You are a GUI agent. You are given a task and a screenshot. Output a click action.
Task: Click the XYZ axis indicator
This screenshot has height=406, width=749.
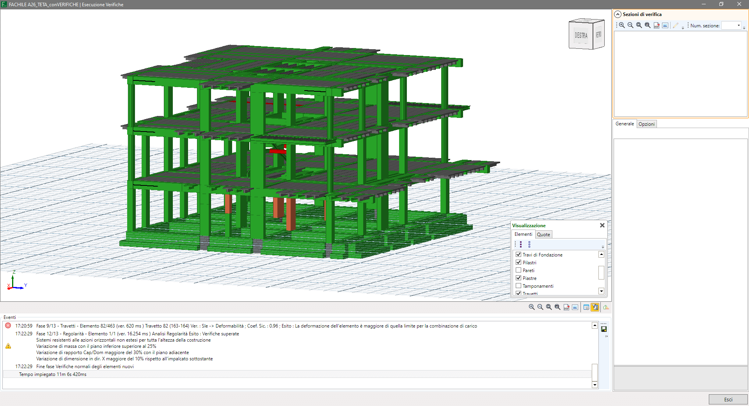point(16,280)
